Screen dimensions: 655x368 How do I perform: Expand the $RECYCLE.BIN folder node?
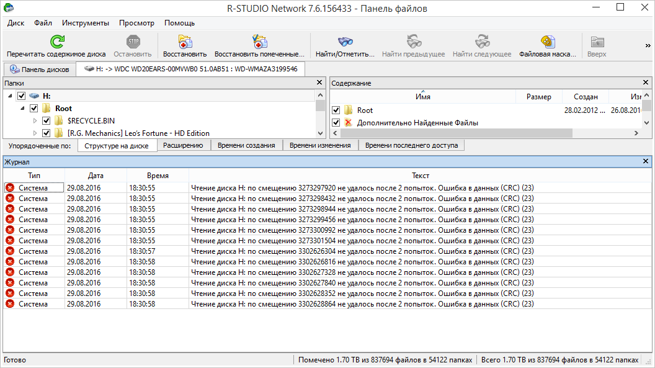pos(35,121)
